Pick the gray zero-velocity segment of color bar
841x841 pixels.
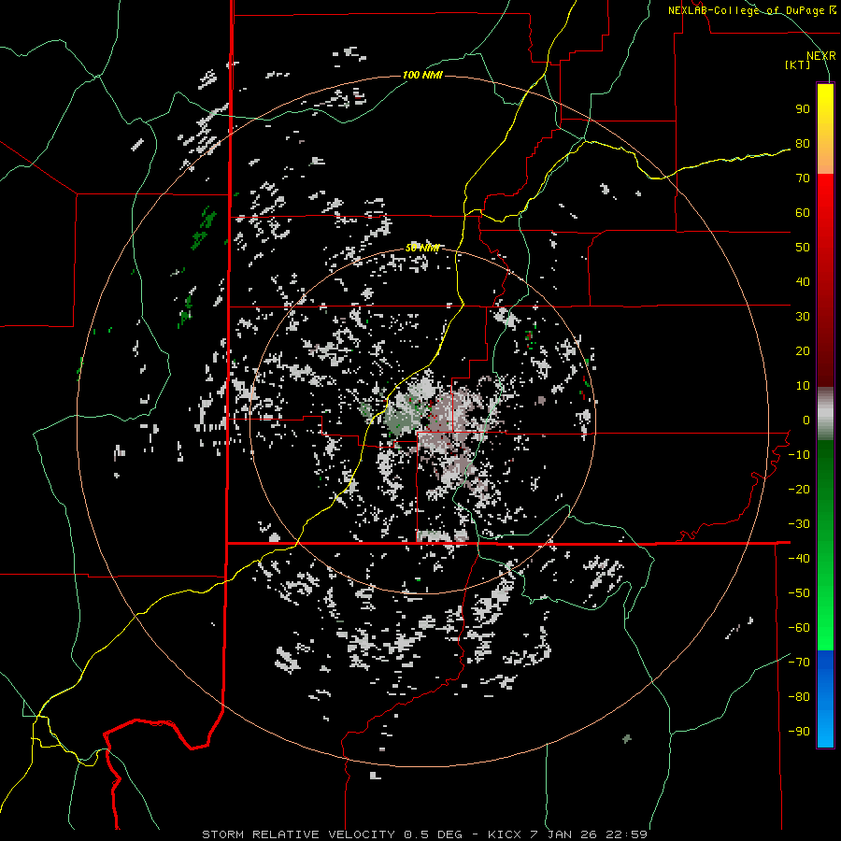(825, 413)
